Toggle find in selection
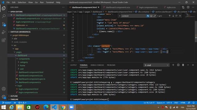This screenshot has width=197, height=110. 176,16
